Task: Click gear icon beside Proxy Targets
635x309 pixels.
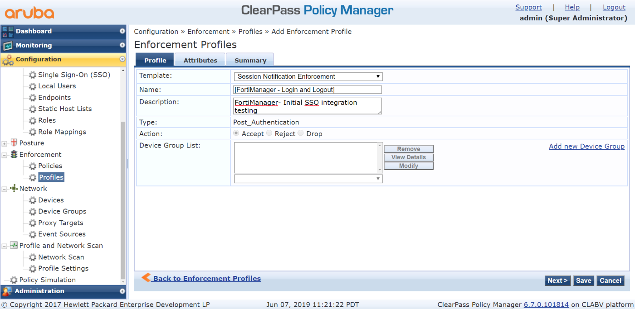Action: pyautogui.click(x=33, y=223)
